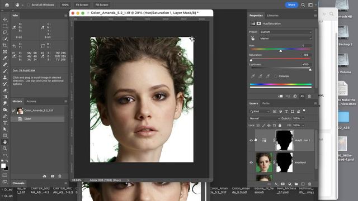
Task: Create a new group folder
Action: click(x=296, y=184)
